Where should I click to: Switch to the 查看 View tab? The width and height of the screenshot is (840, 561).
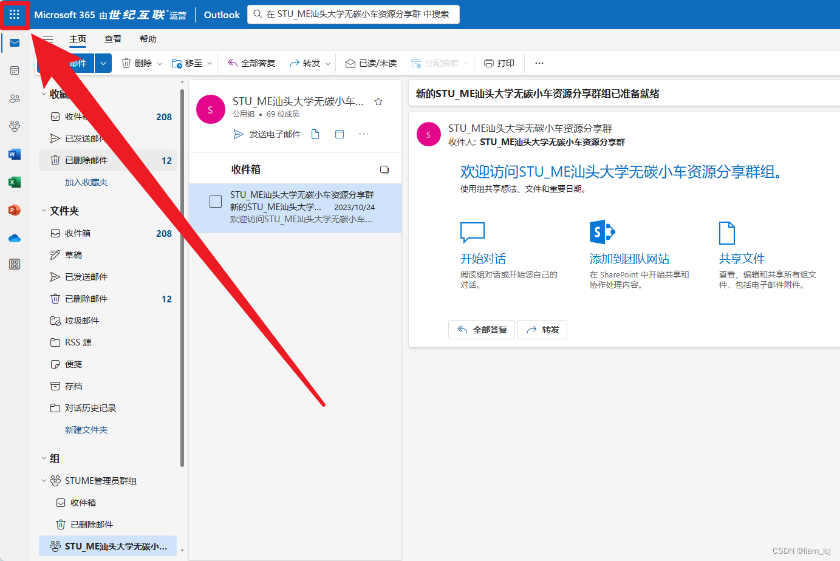(x=113, y=39)
